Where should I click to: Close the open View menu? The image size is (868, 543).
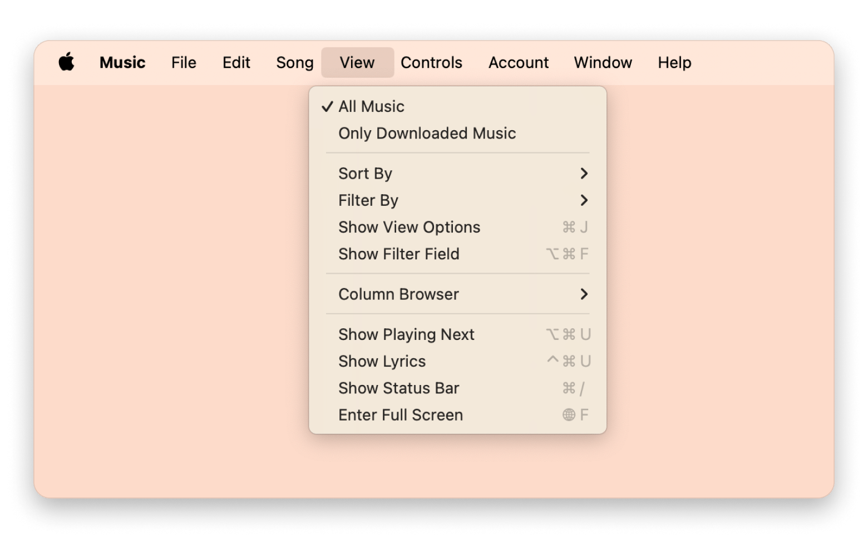click(357, 62)
